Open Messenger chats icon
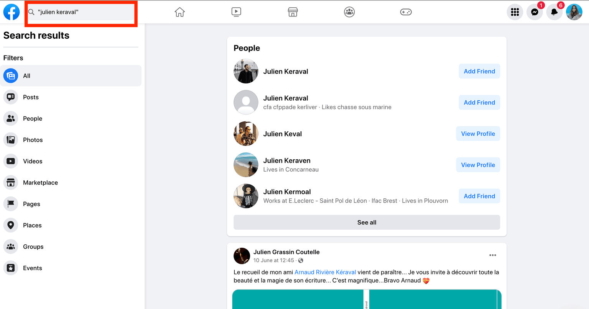Image resolution: width=589 pixels, height=309 pixels. [x=535, y=12]
